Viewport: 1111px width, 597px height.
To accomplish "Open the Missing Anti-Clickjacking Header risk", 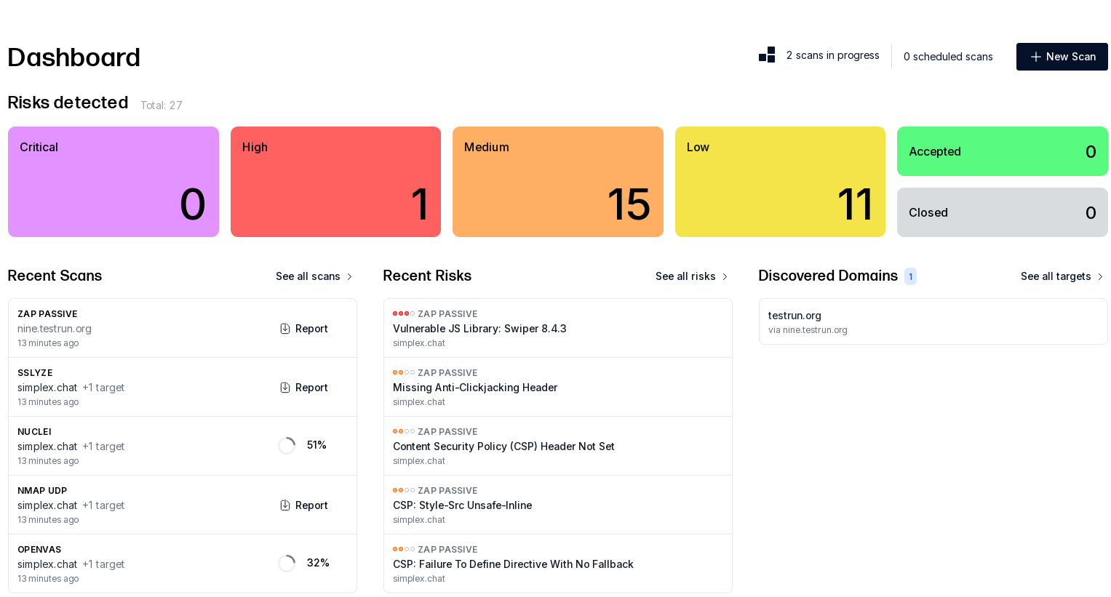I will pos(558,387).
